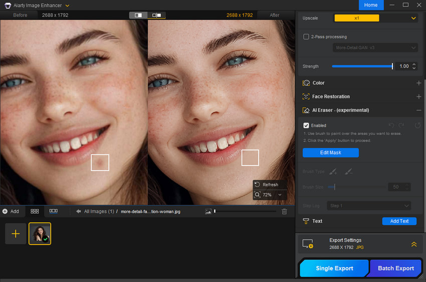Switch to grid thumbnail view icon
426x282 pixels.
tap(35, 211)
